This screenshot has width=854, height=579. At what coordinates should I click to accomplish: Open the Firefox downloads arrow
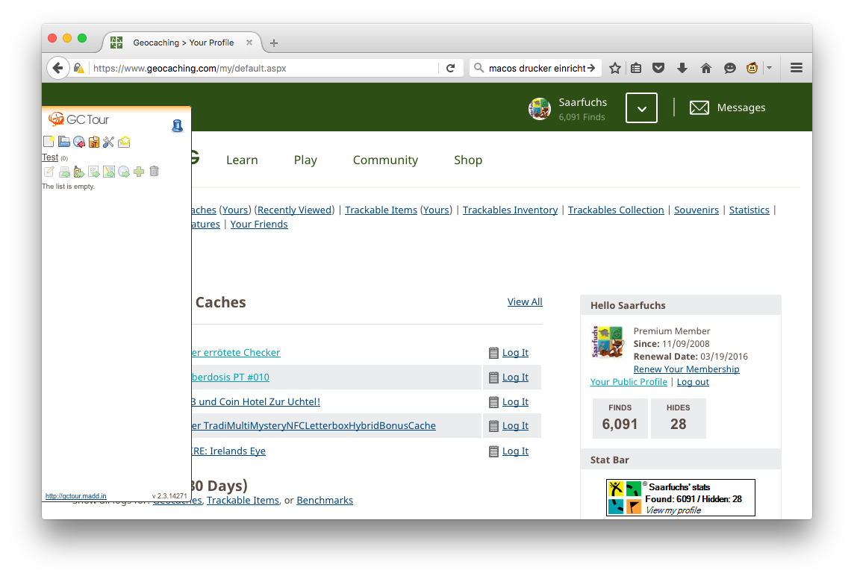click(682, 68)
